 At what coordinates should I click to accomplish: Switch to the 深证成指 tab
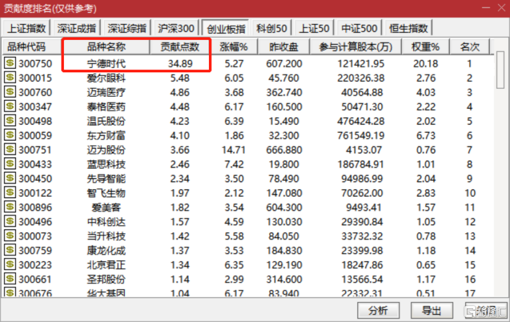point(76,28)
